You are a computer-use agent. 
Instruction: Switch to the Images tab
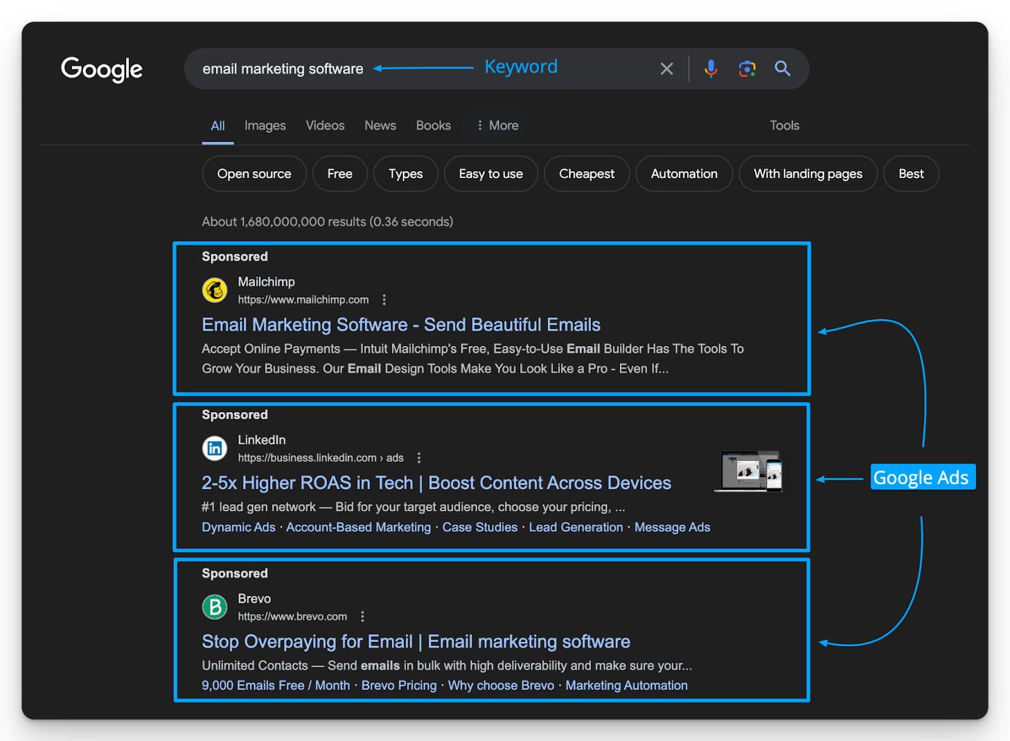(x=265, y=126)
